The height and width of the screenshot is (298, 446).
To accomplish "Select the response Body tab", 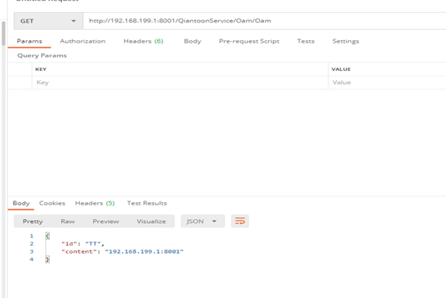I will 21,203.
